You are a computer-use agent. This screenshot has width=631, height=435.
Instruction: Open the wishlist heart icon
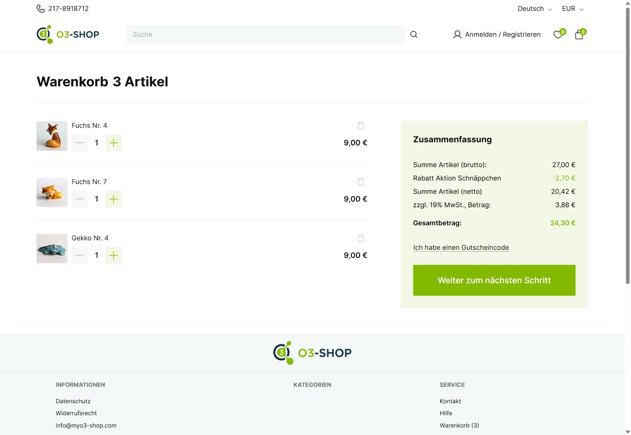click(558, 34)
